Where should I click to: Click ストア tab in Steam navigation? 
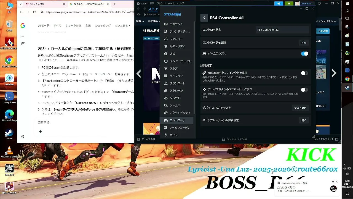[x=154, y=9]
